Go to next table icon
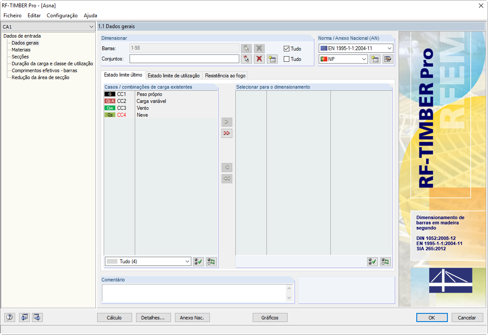Viewport: 488px width, 335px height. point(37,317)
